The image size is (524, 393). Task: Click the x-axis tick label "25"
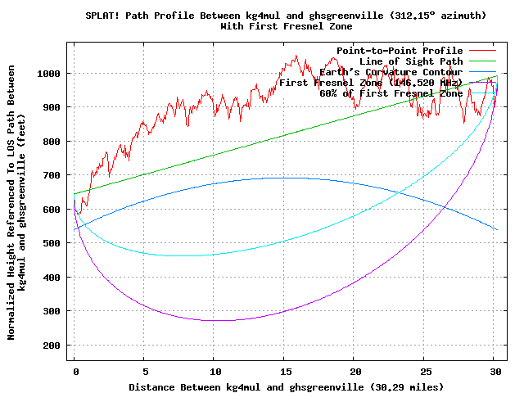424,370
